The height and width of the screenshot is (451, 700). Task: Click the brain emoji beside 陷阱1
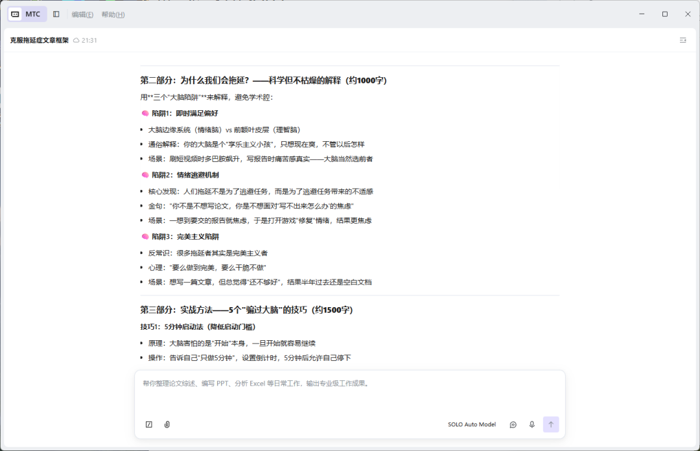tap(145, 113)
